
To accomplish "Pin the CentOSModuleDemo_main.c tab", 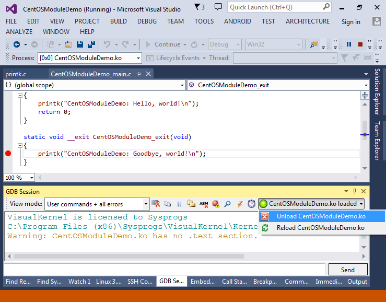I will click(138, 74).
